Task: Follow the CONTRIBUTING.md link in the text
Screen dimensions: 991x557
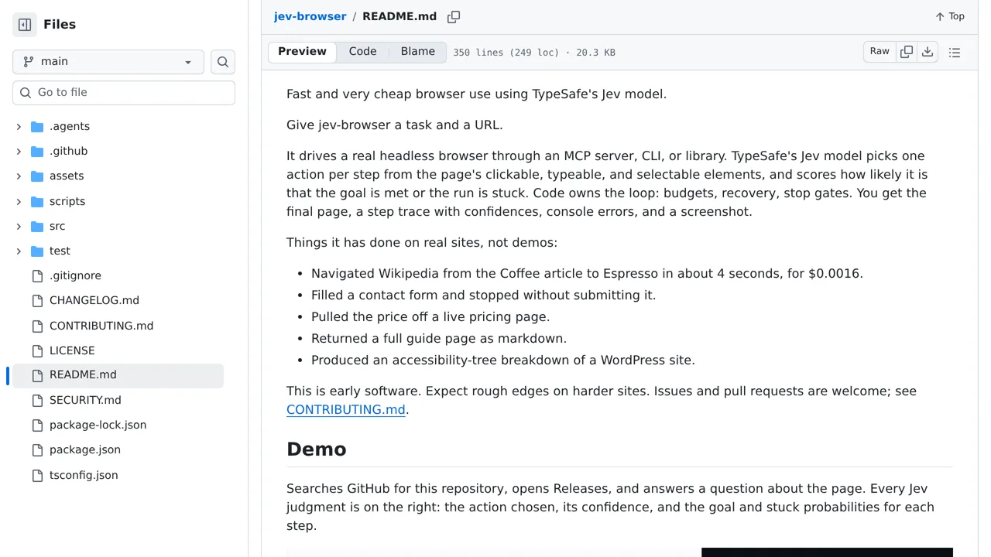Action: [345, 409]
